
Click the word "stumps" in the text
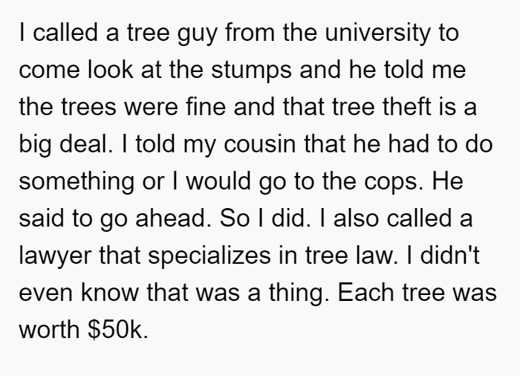251,71
